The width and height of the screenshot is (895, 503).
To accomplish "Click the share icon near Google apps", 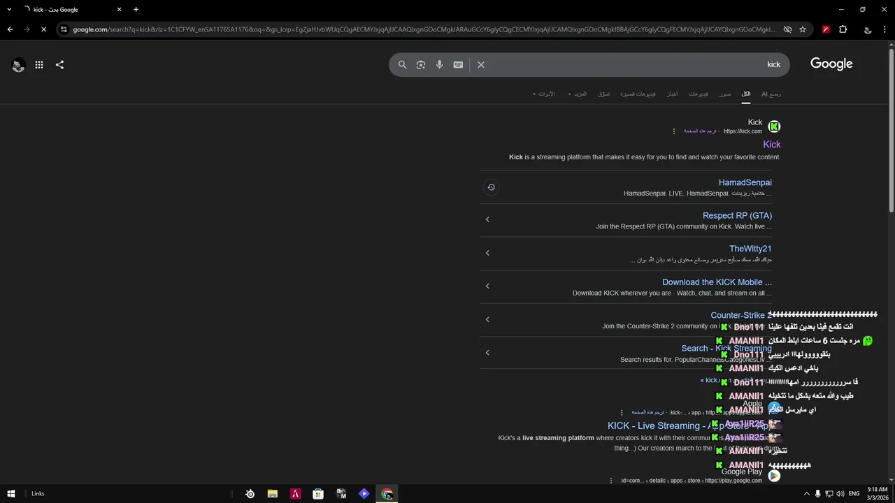I will tap(59, 65).
